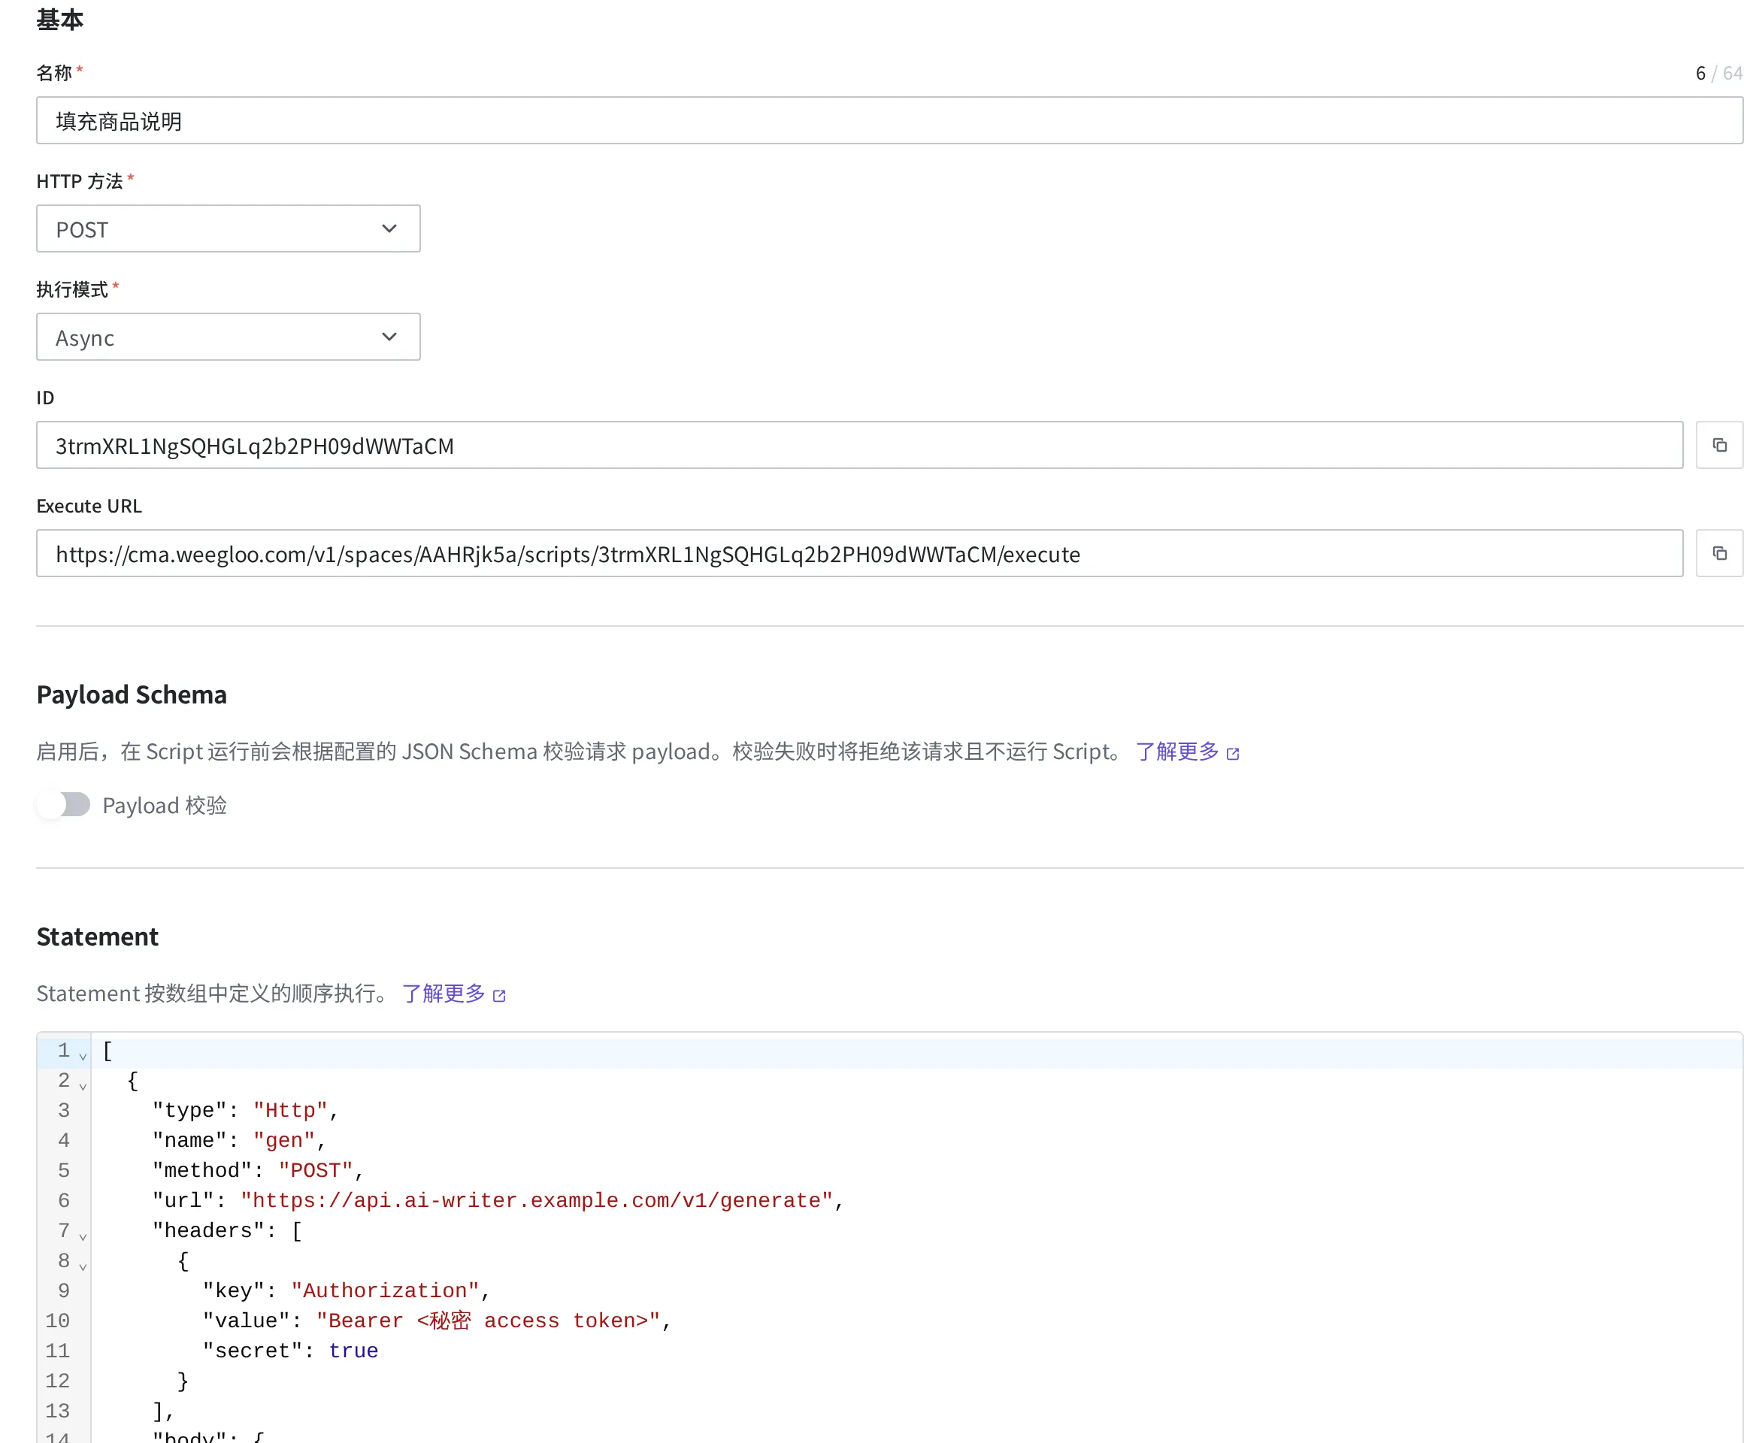Collapse the fold arrow on line 8
This screenshot has width=1744, height=1443.
(x=83, y=1266)
